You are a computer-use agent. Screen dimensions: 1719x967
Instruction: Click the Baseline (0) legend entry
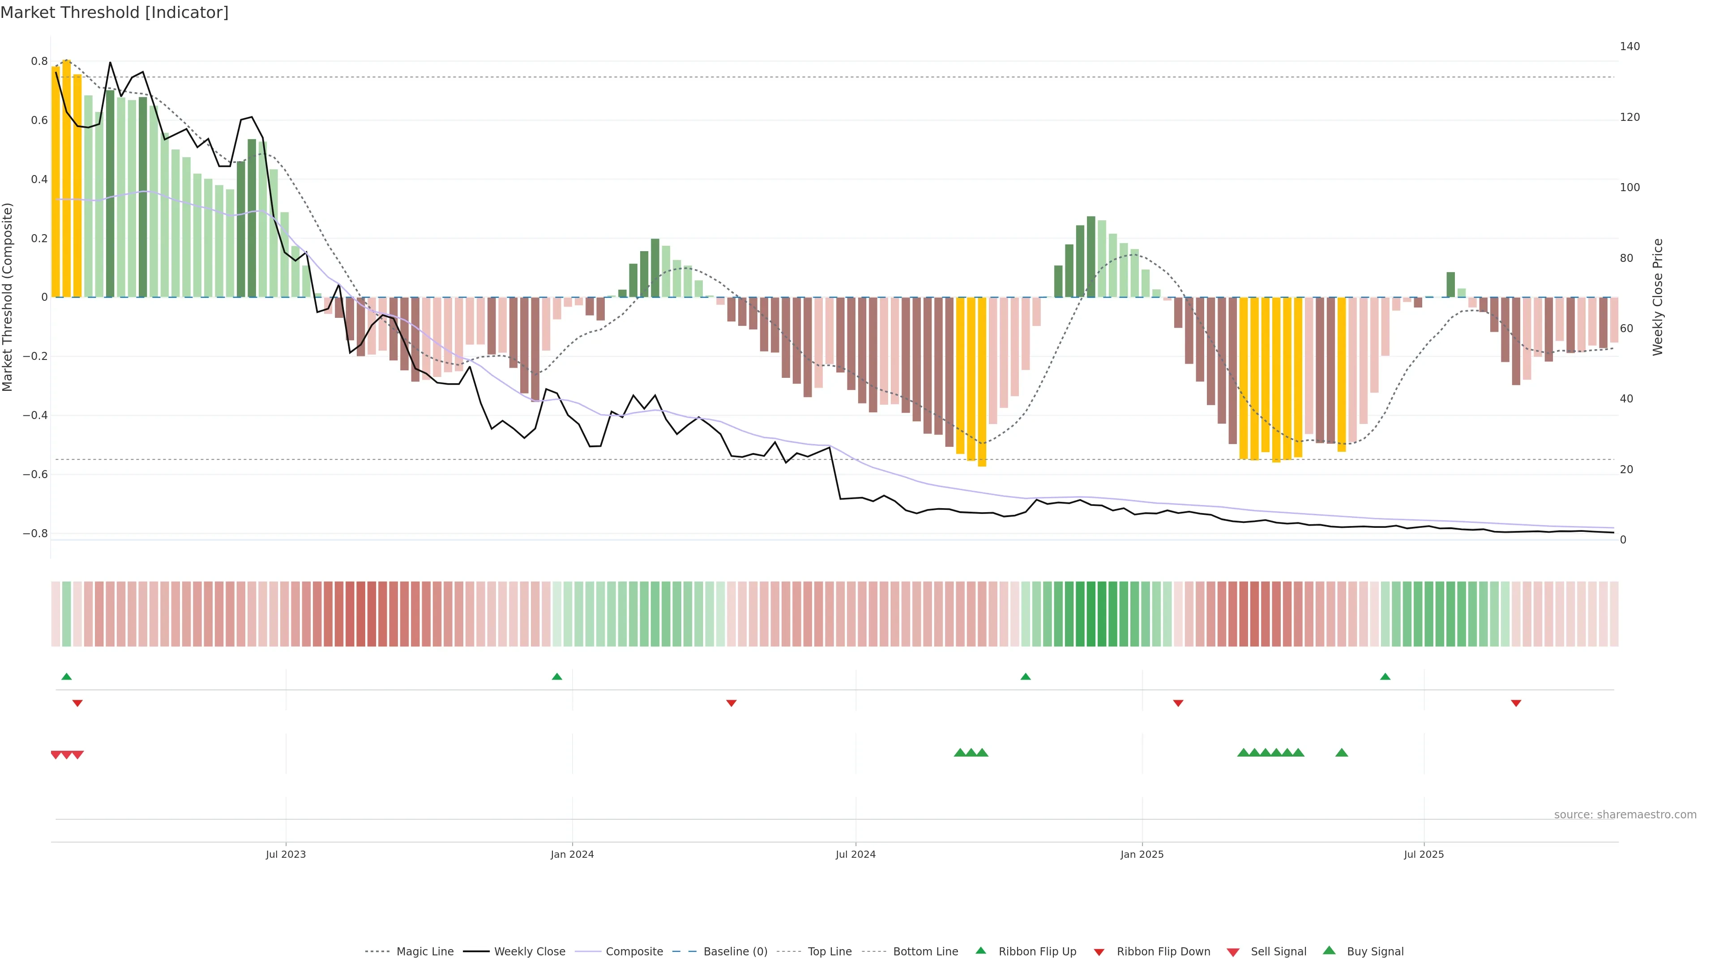tap(735, 952)
